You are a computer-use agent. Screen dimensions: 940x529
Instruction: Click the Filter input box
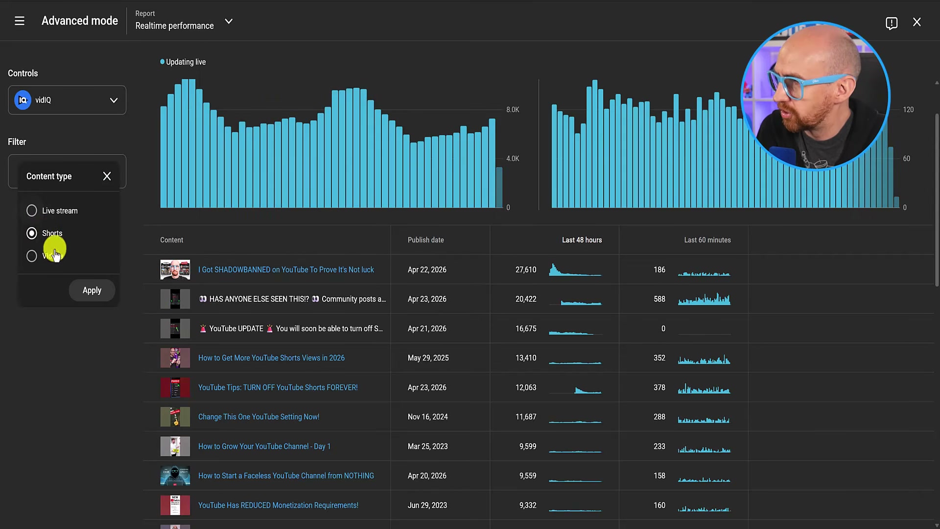click(x=67, y=171)
